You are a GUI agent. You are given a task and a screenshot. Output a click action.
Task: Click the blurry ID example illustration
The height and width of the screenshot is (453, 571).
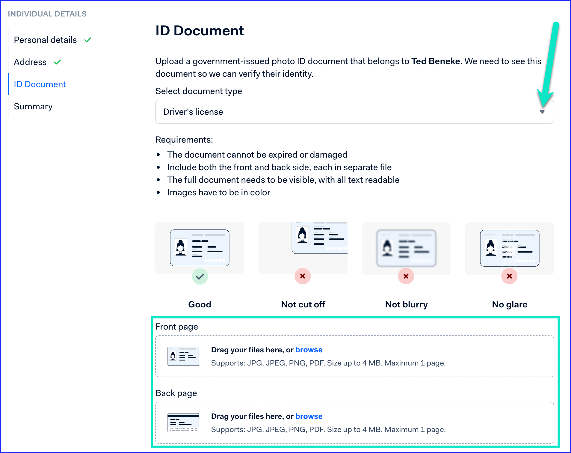(x=406, y=248)
